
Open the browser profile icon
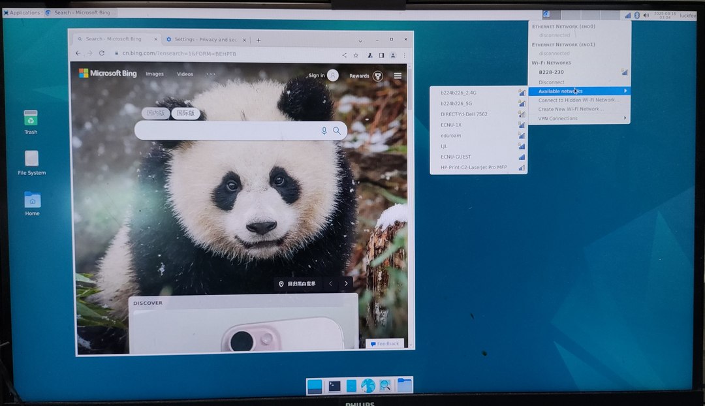(393, 55)
